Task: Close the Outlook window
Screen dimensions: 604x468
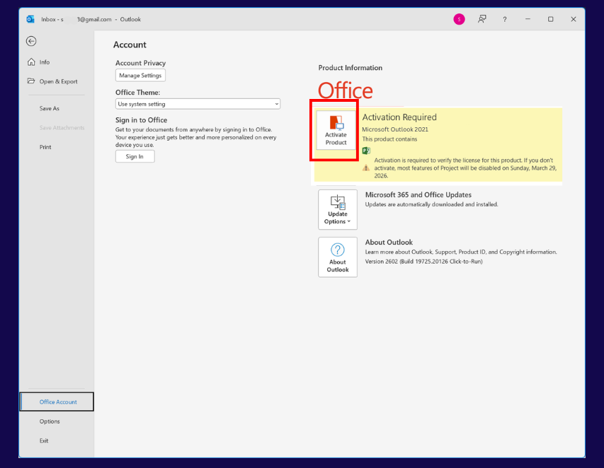Action: [573, 19]
